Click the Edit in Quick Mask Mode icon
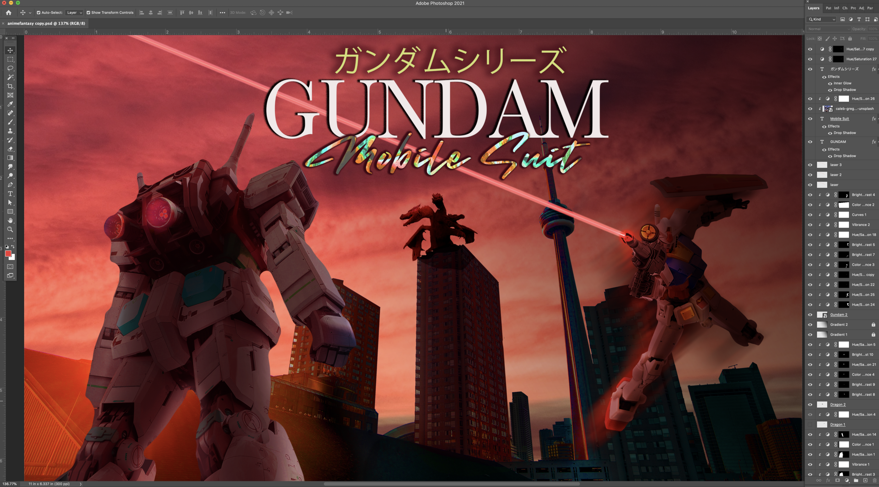The width and height of the screenshot is (879, 487). pyautogui.click(x=10, y=267)
